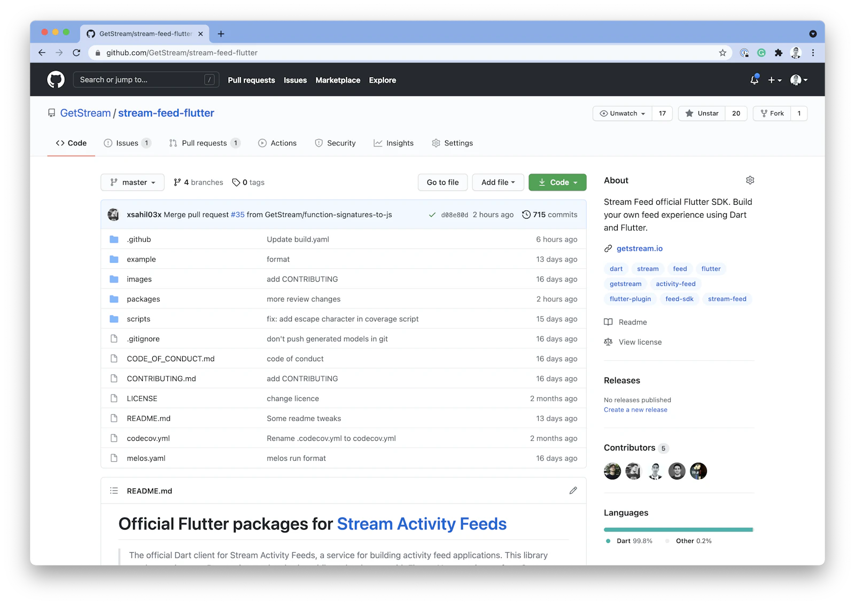Switch to the Insights tab

[394, 143]
